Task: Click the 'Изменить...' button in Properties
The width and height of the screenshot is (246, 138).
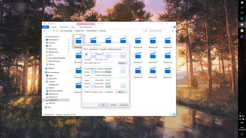Action: pos(122,63)
